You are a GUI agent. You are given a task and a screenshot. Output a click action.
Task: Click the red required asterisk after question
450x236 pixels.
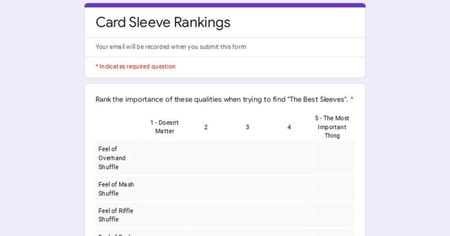pos(352,99)
